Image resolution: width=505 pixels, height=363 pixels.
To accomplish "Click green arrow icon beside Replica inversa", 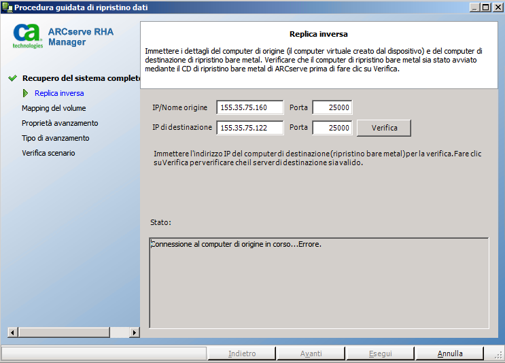I will pyautogui.click(x=25, y=93).
